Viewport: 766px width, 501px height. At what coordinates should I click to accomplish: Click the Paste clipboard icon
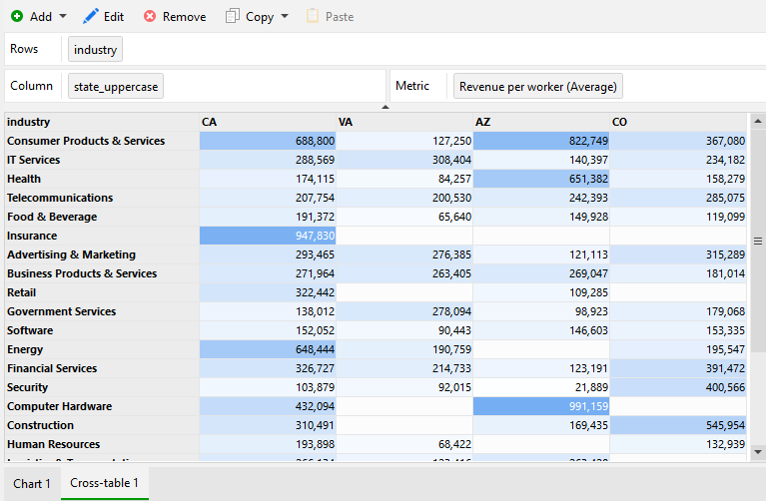pos(313,16)
